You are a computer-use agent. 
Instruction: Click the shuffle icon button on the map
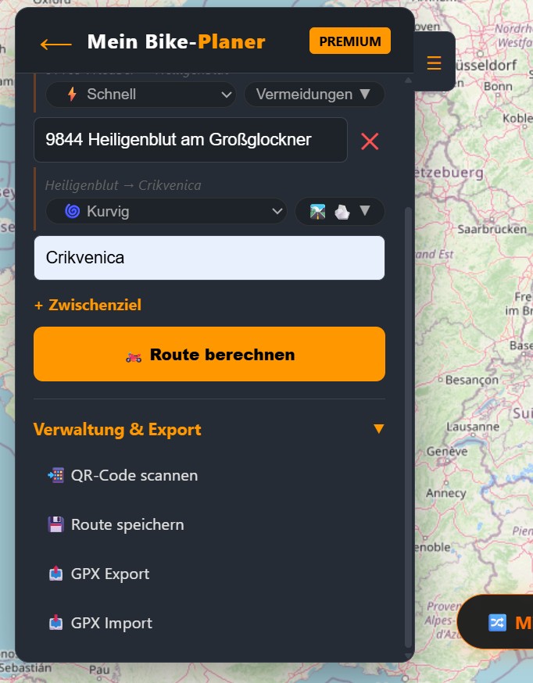498,622
